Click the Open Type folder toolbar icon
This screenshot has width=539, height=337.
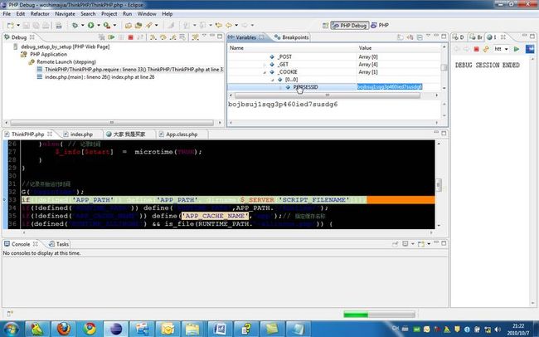[x=129, y=26]
